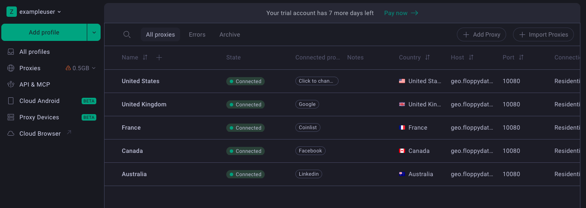Screen dimensions: 586x208
Task: Click the Add Proxy button
Action: 481,34
